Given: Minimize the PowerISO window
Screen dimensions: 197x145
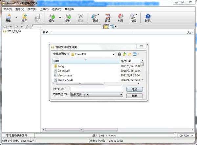Looking at the screenshot, I should pyautogui.click(x=176, y=3).
